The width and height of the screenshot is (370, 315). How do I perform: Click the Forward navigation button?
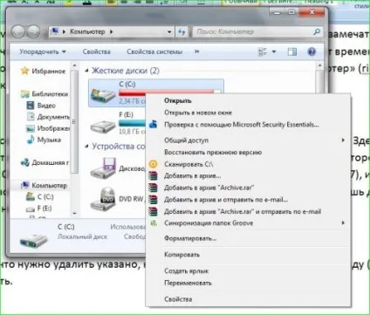pos(33,31)
